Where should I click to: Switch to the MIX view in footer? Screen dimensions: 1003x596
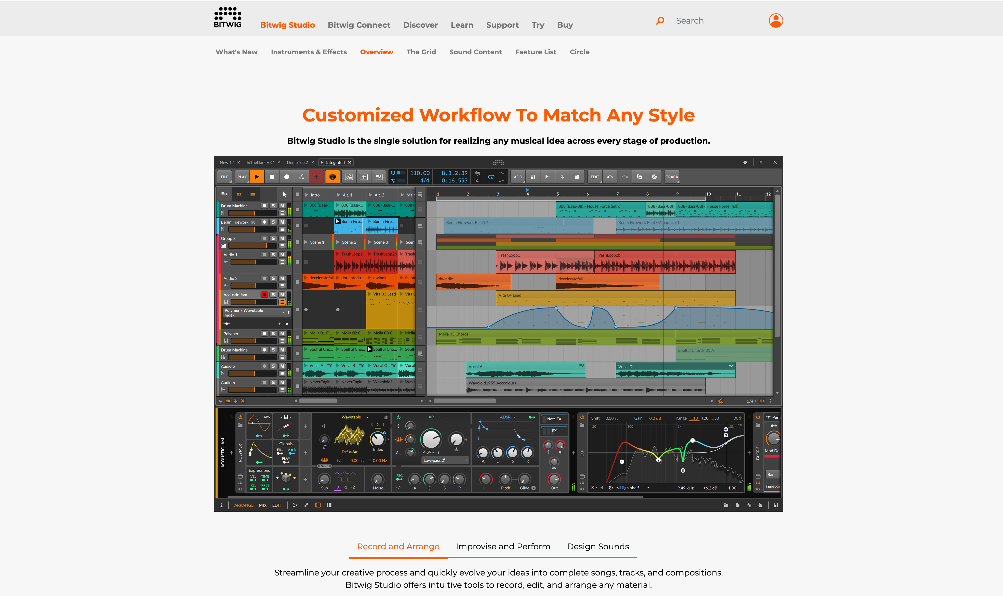262,505
